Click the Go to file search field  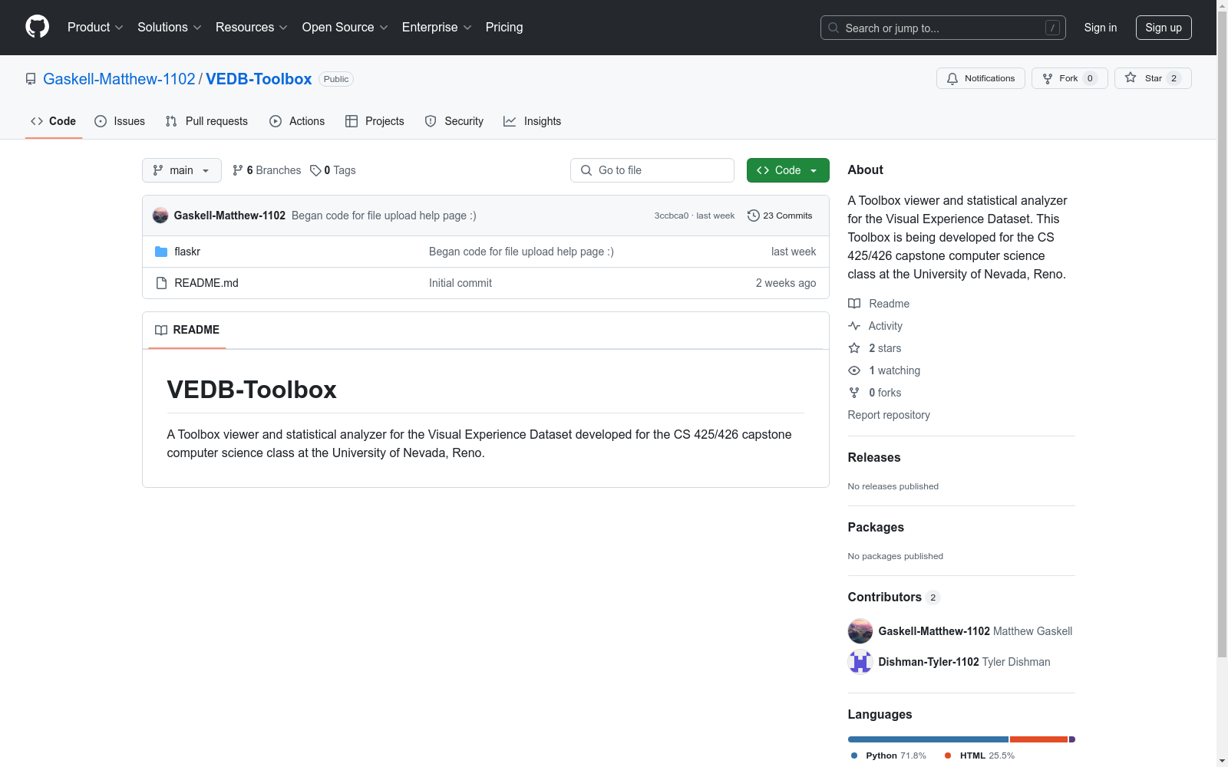tap(652, 170)
